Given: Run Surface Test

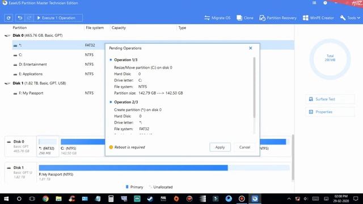Looking at the screenshot, I should point(330,99).
